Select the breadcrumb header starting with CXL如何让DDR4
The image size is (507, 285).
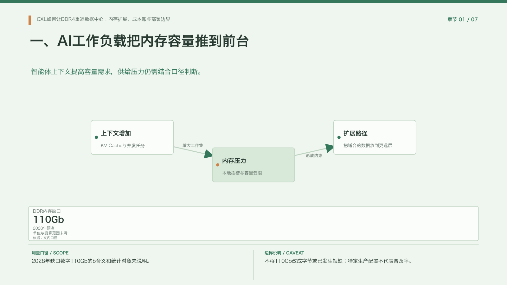coord(103,19)
